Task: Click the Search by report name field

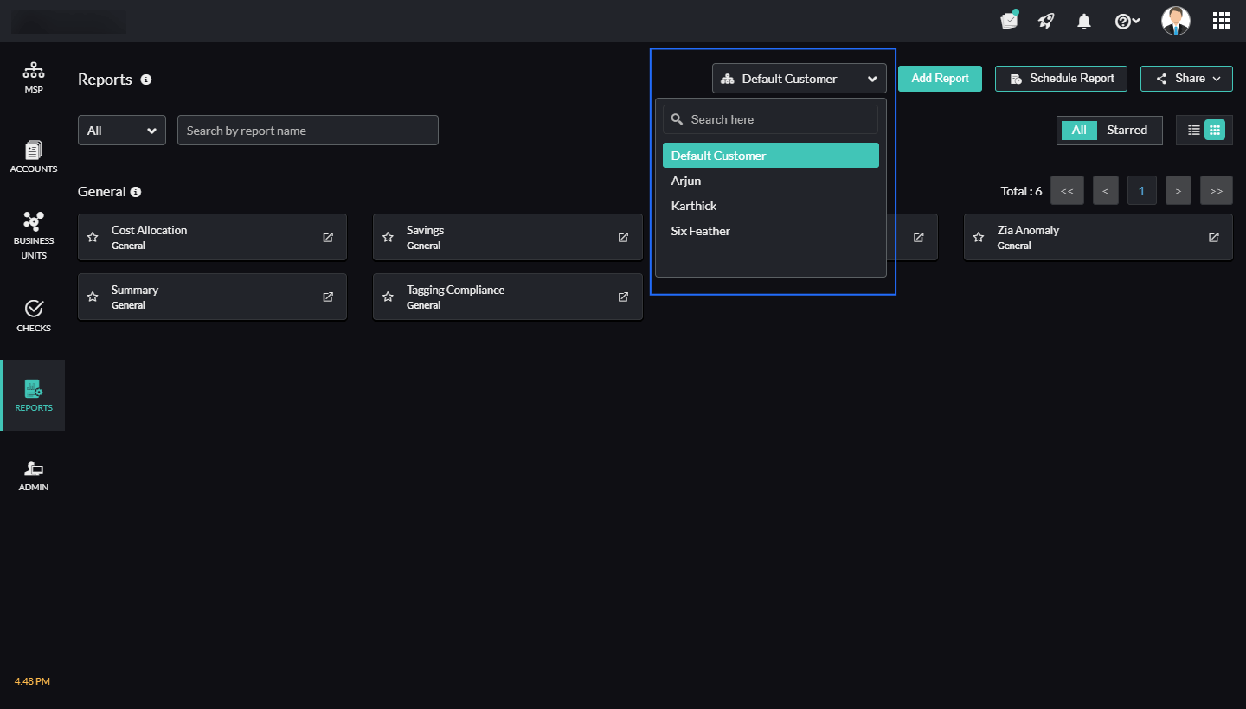Action: click(307, 131)
